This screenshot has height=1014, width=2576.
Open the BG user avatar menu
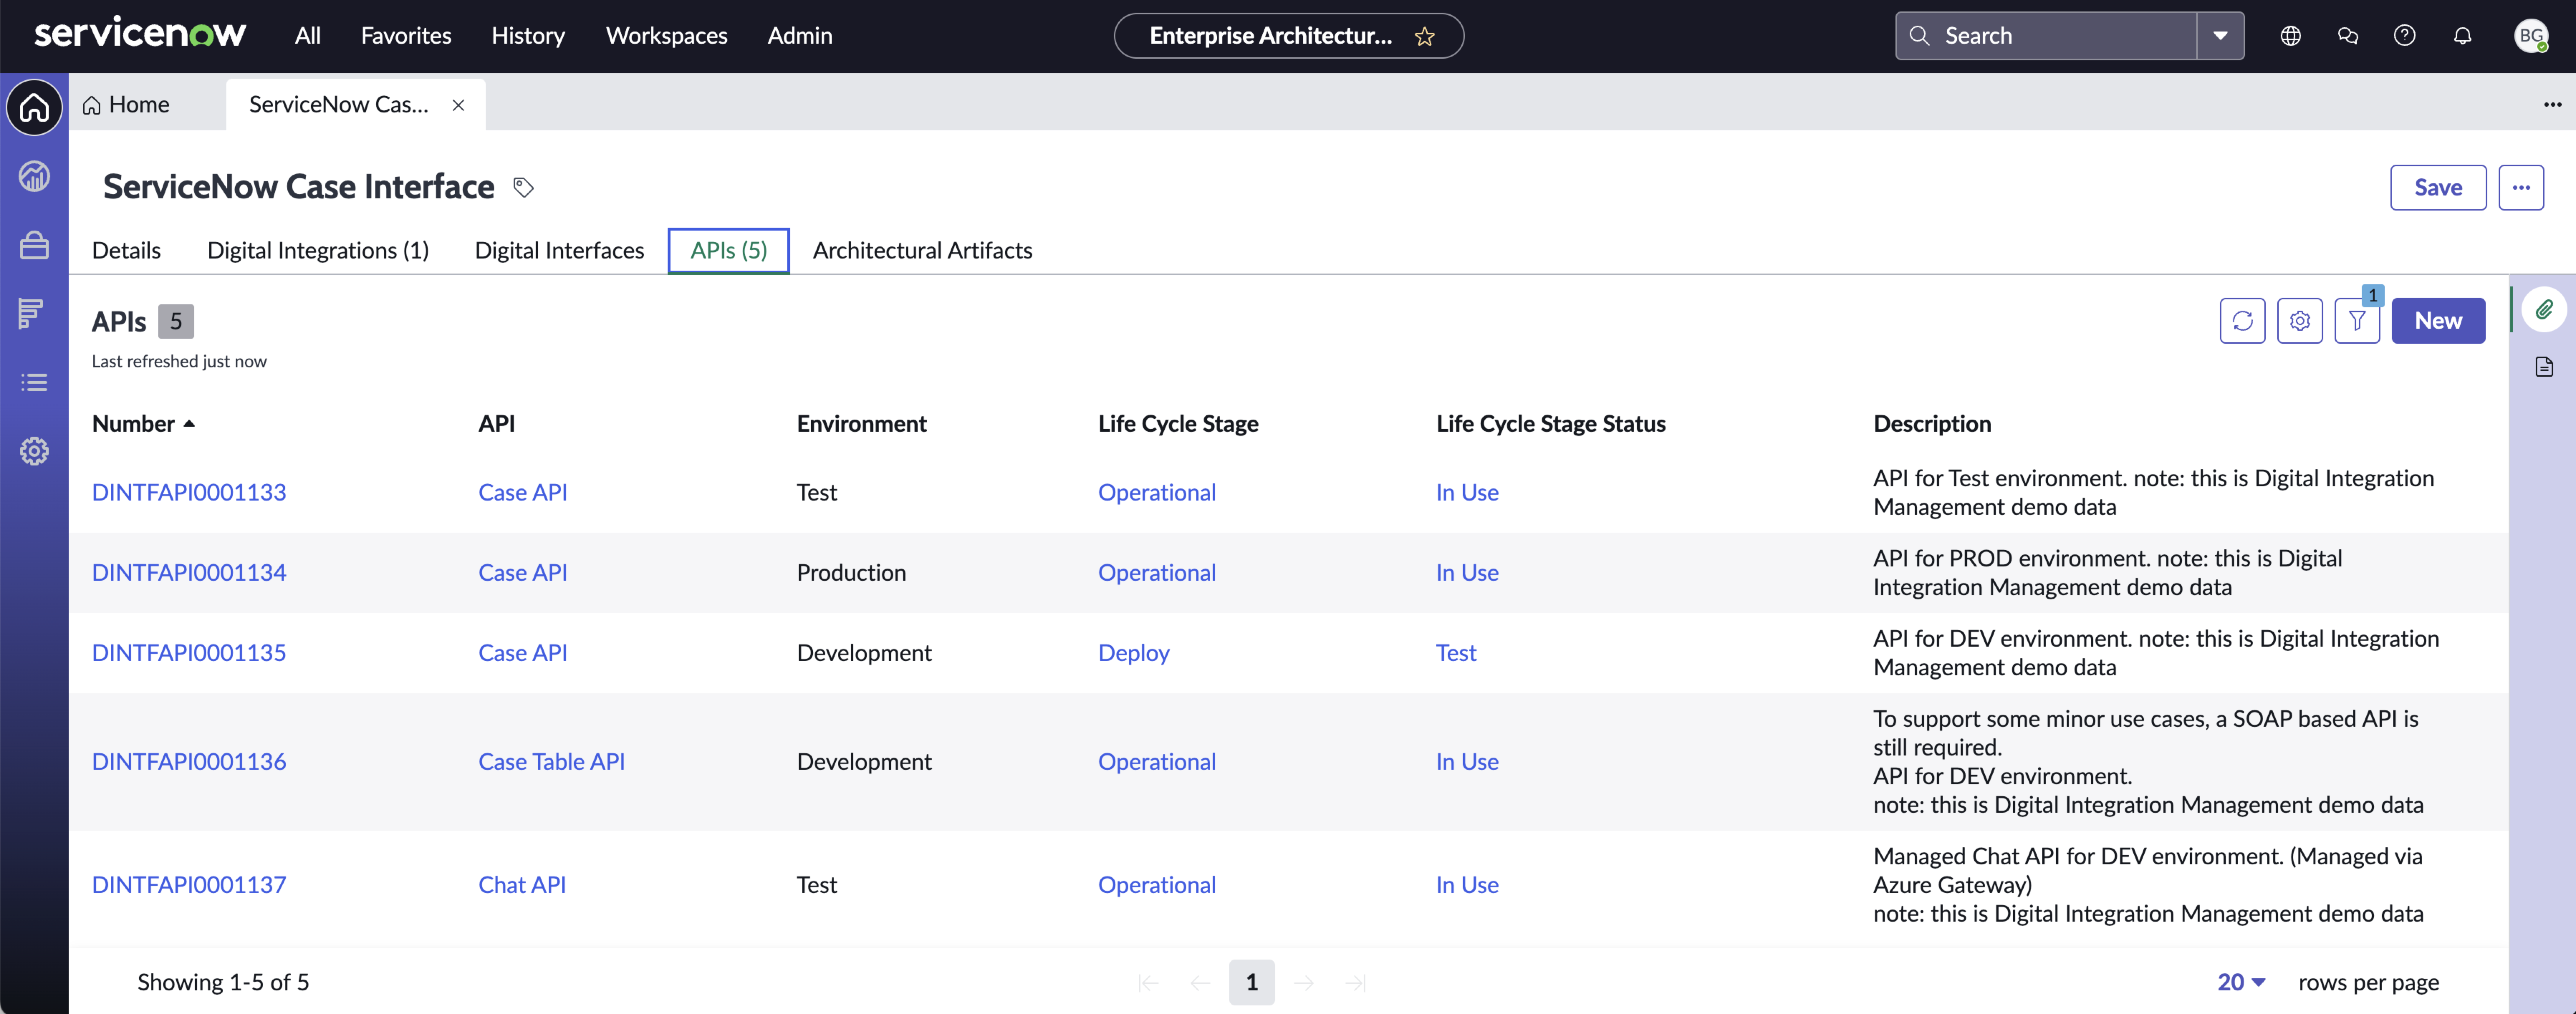(x=2531, y=36)
